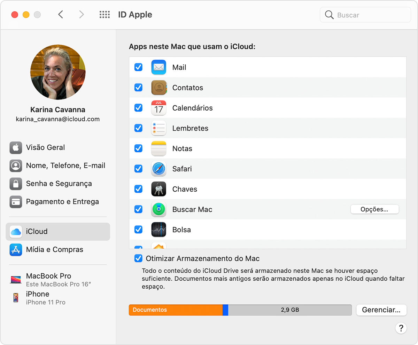Open Opções for Buscar Mac
The height and width of the screenshot is (345, 418).
pos(374,209)
